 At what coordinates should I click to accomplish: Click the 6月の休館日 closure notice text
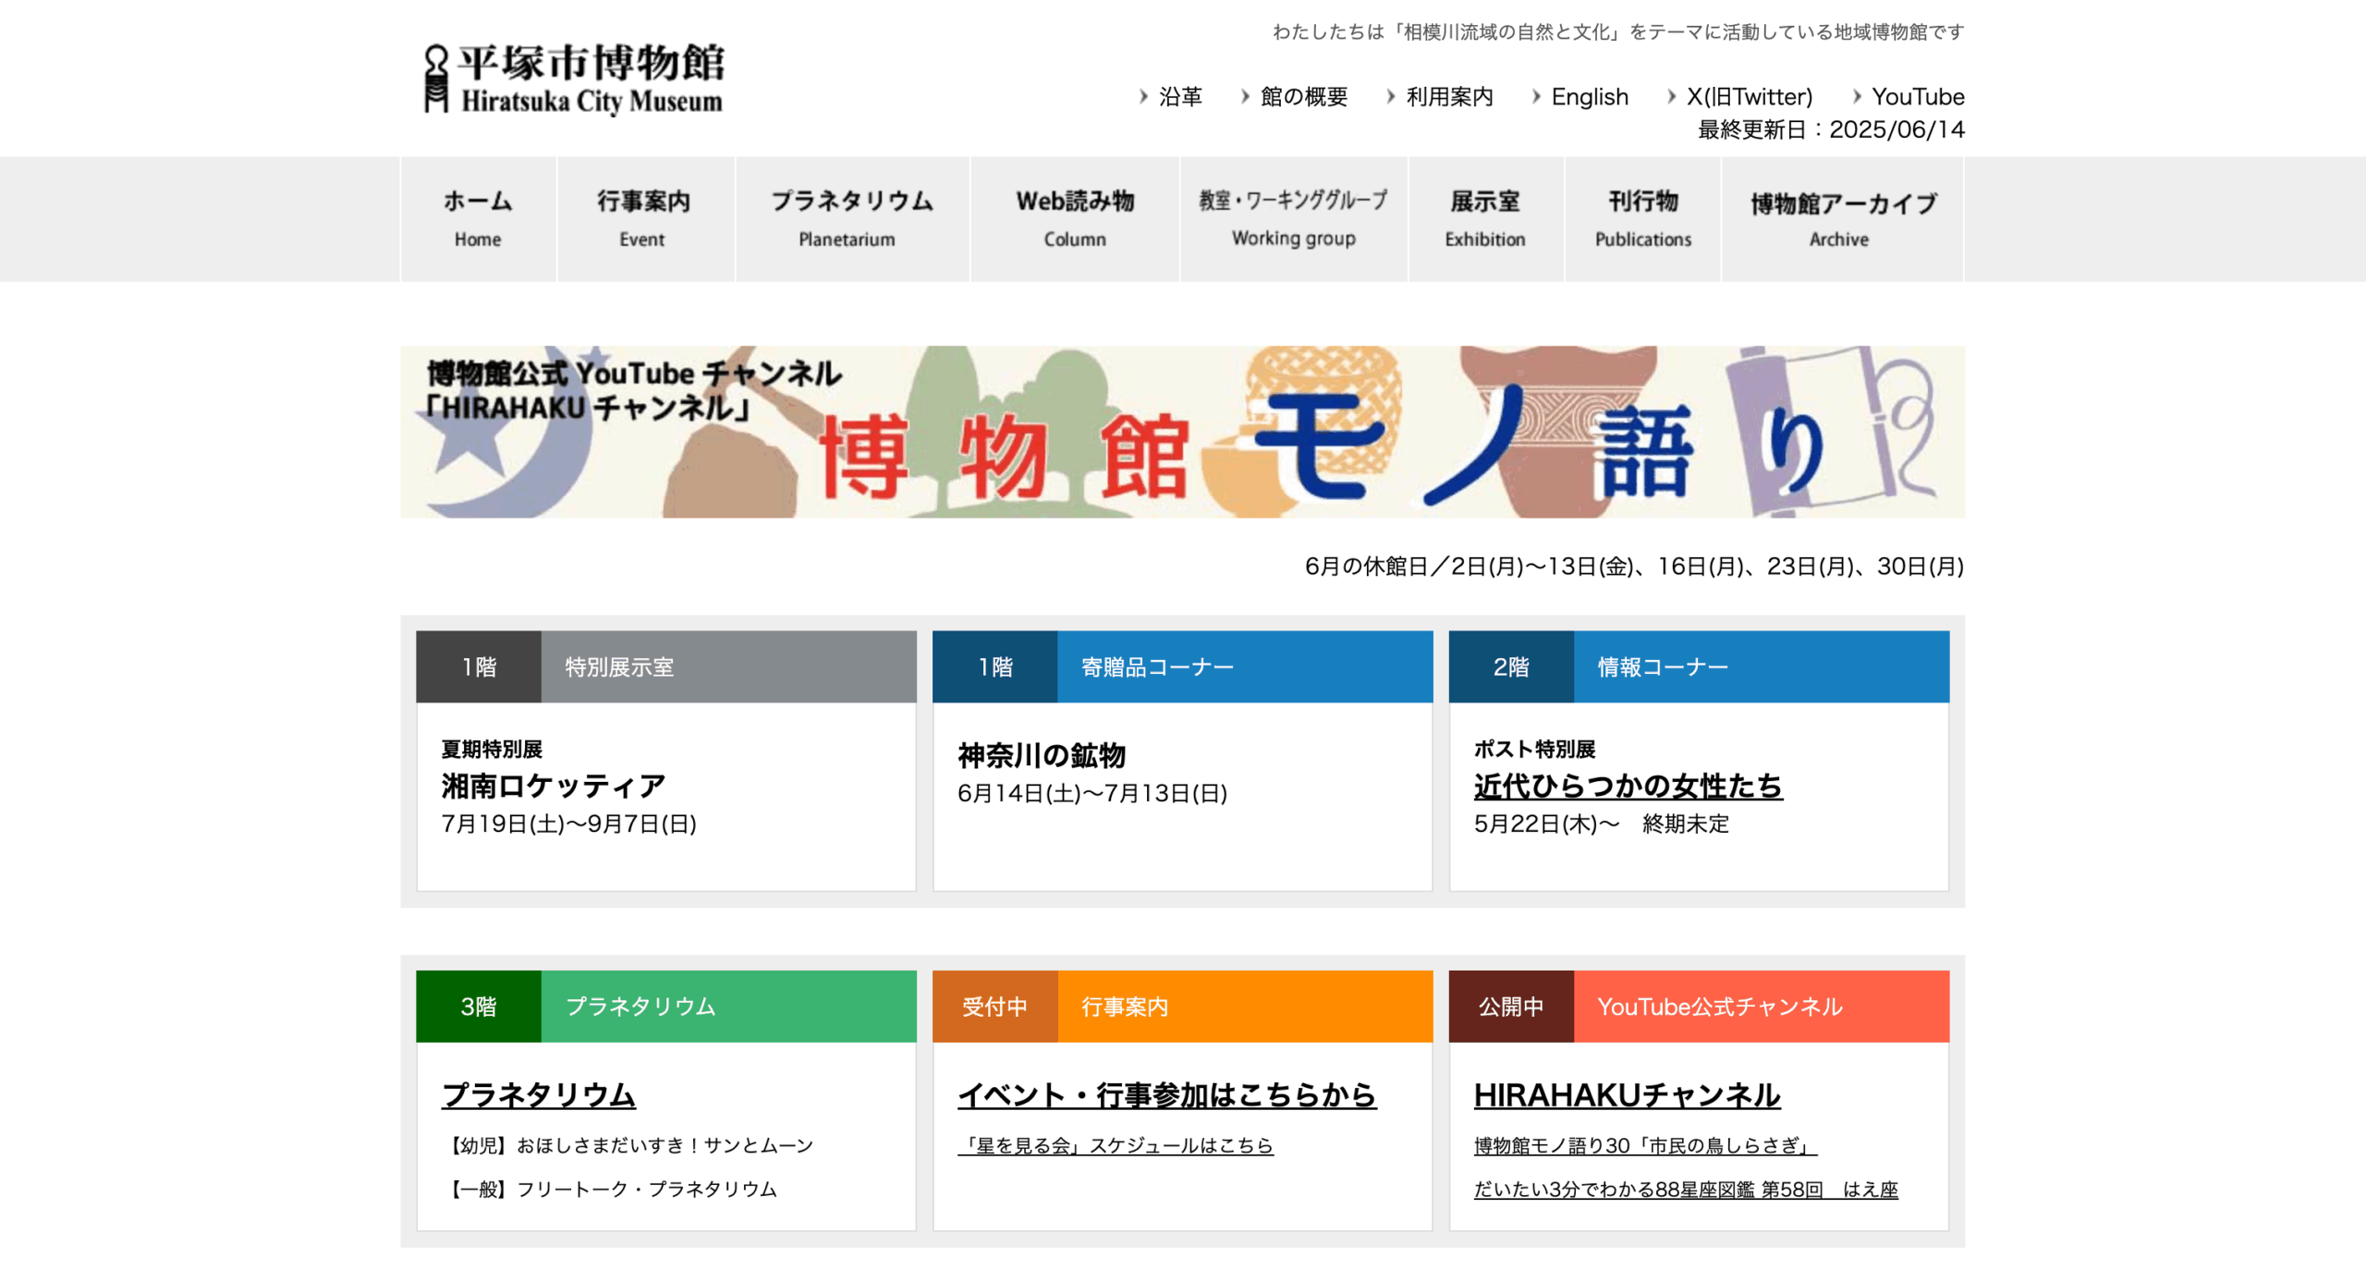click(1634, 566)
